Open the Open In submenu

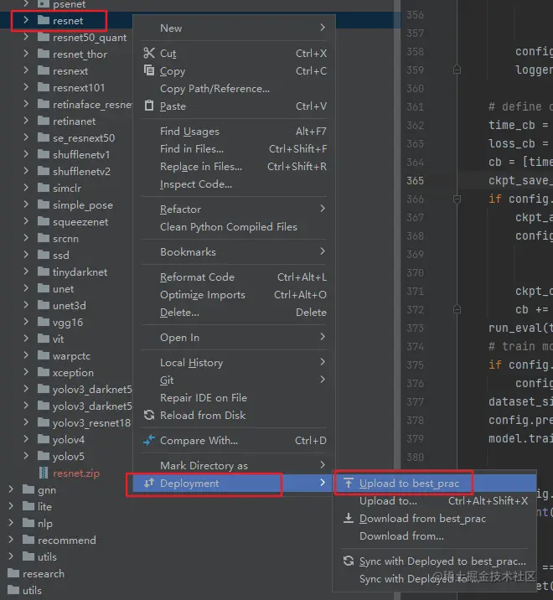(x=234, y=338)
